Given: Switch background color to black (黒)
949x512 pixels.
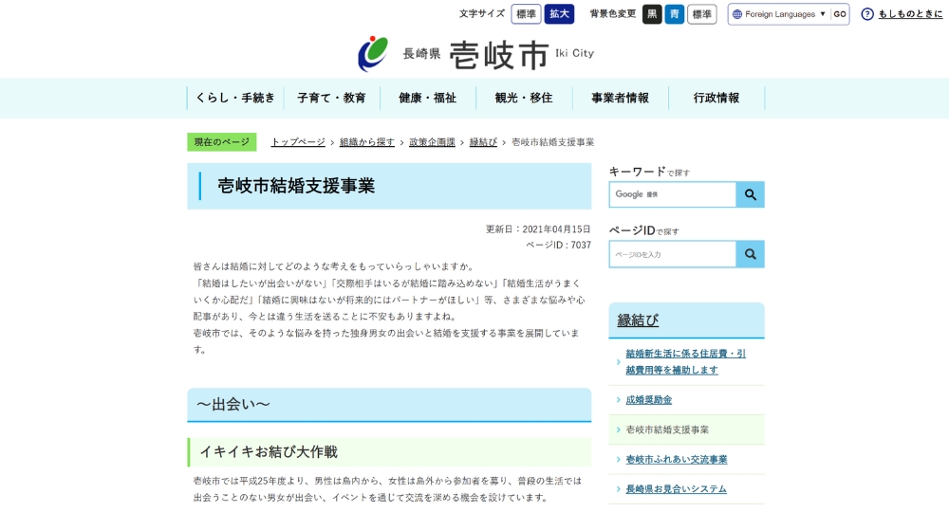Looking at the screenshot, I should coord(652,14).
